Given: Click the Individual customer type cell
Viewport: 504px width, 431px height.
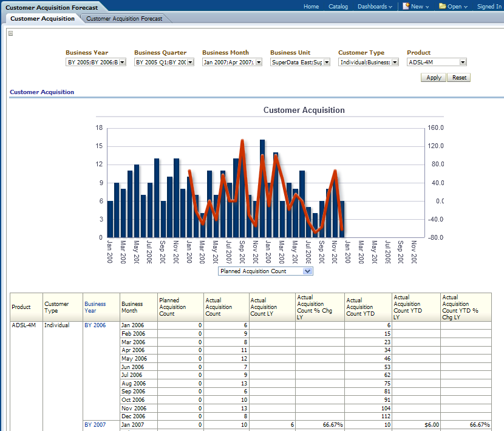Looking at the screenshot, I should click(57, 325).
